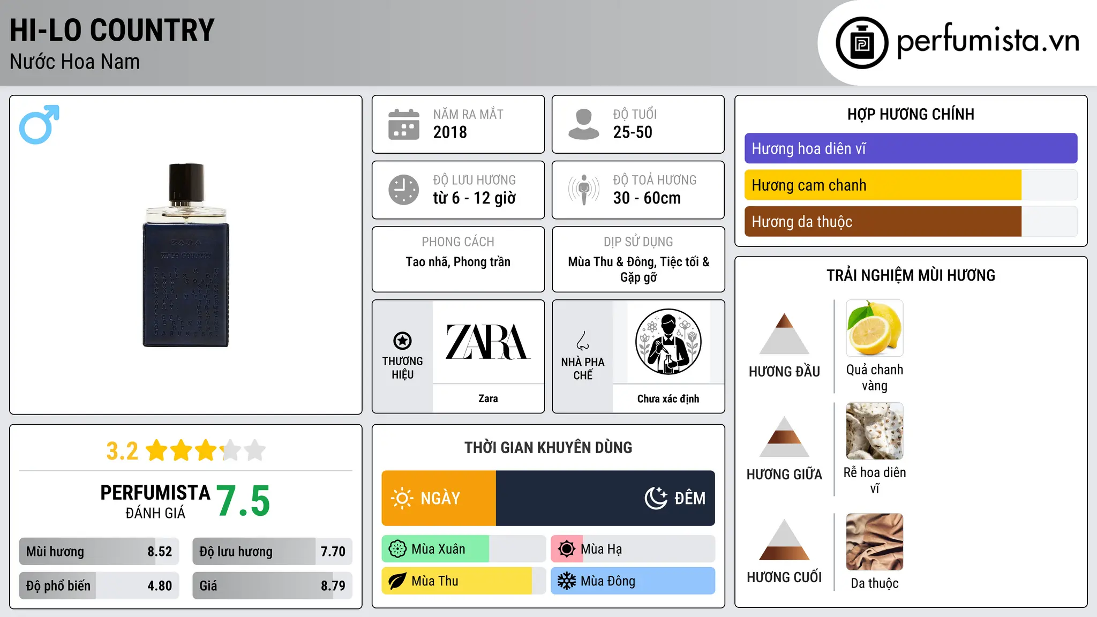Click the last grey rating star

[x=255, y=450]
